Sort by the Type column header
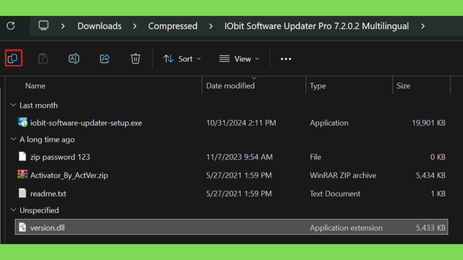This screenshot has height=260, width=463. tap(318, 86)
